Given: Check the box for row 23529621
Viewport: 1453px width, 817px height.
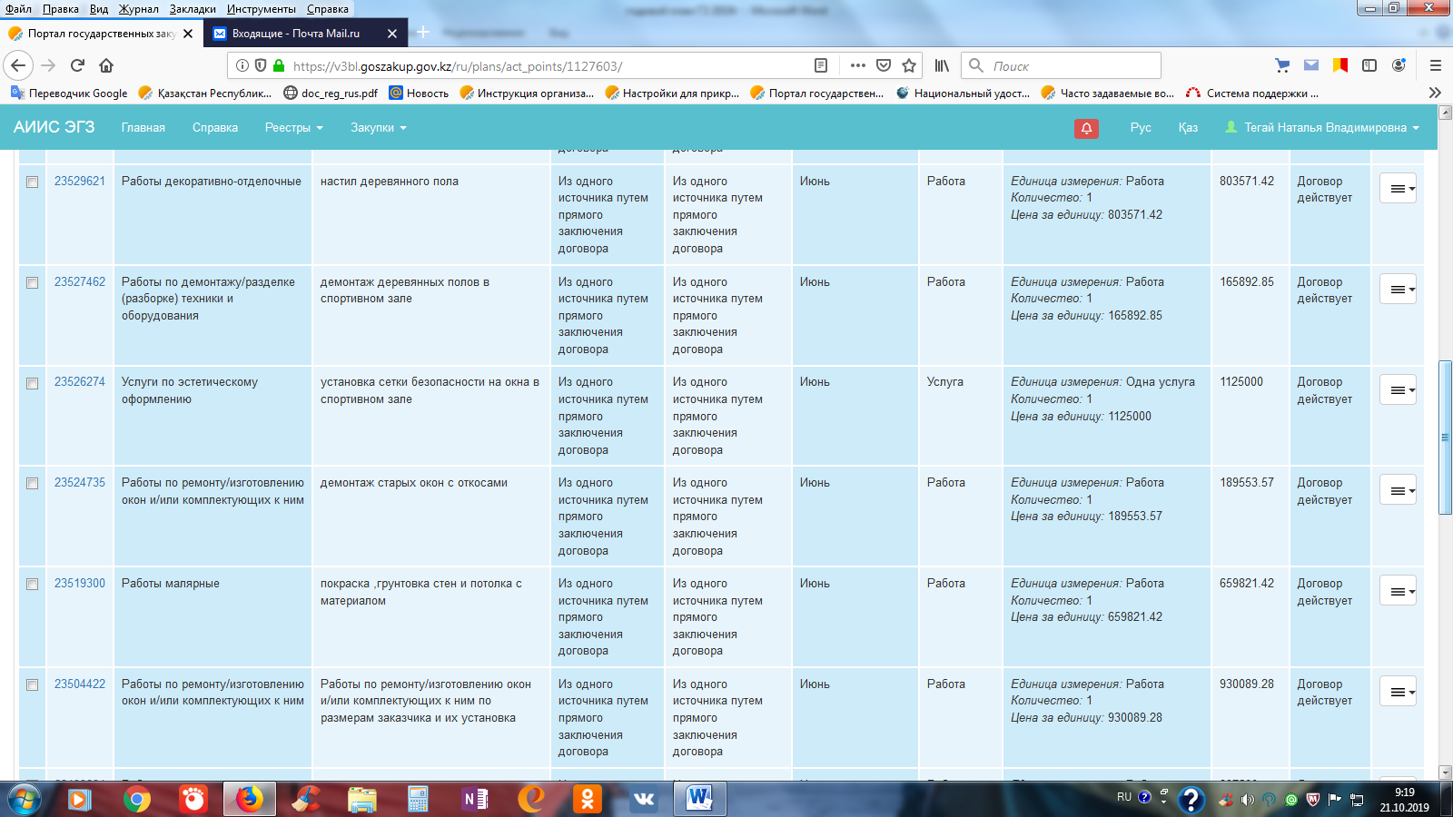Looking at the screenshot, I should pyautogui.click(x=32, y=182).
